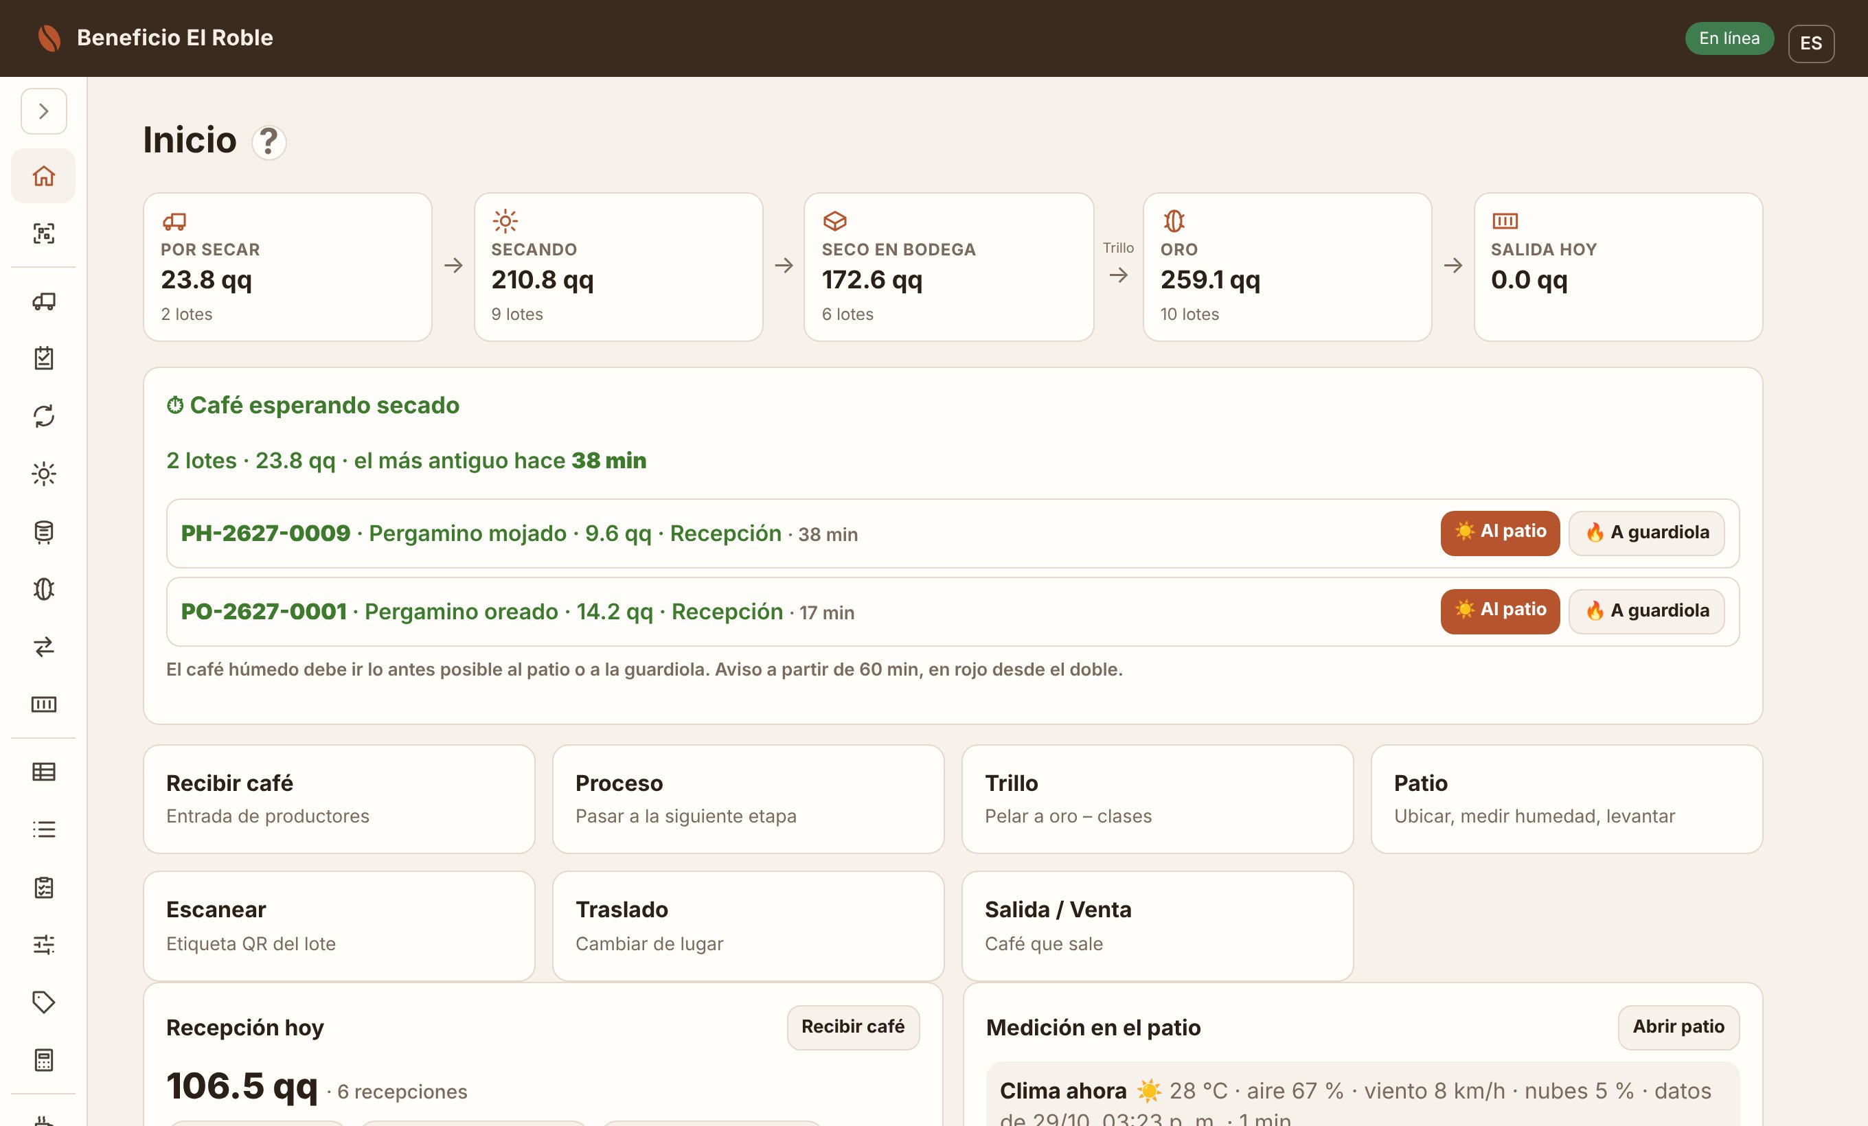
Task: Open the Trillo shortcut card
Action: click(1157, 799)
